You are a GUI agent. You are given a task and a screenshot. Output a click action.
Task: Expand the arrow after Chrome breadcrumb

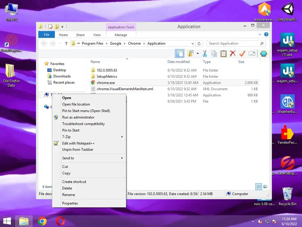point(144,43)
